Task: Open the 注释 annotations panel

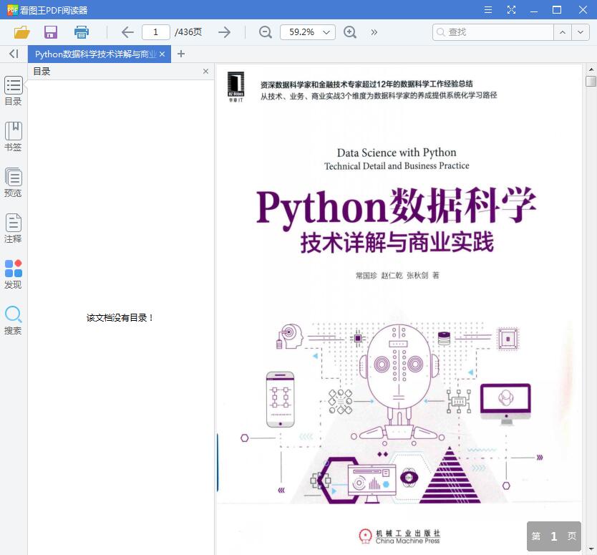Action: pos(13,228)
